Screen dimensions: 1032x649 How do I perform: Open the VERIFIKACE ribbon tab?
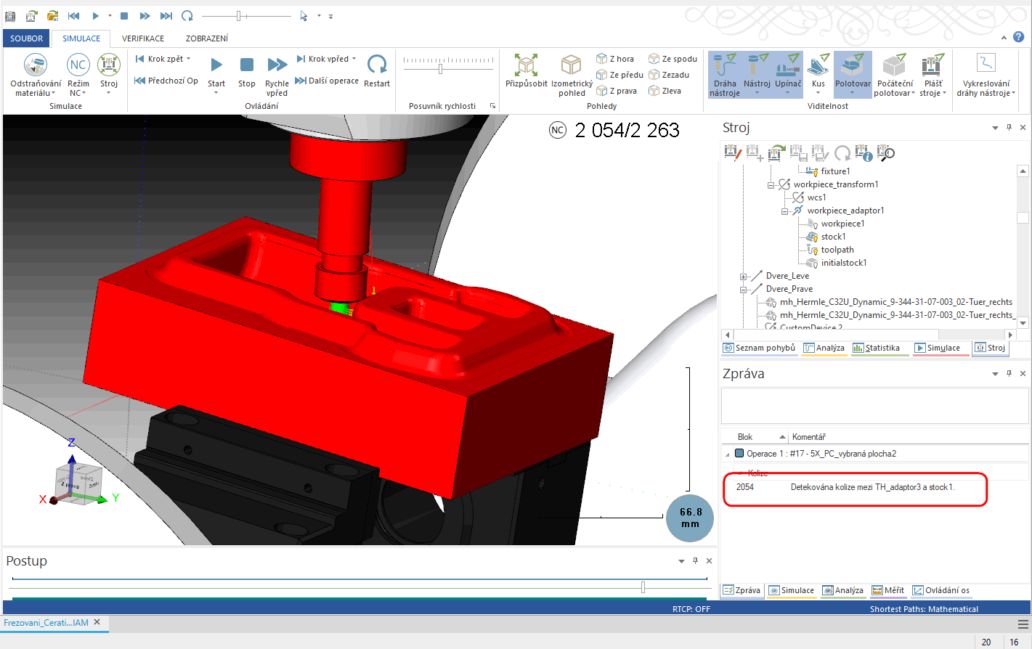tap(143, 38)
